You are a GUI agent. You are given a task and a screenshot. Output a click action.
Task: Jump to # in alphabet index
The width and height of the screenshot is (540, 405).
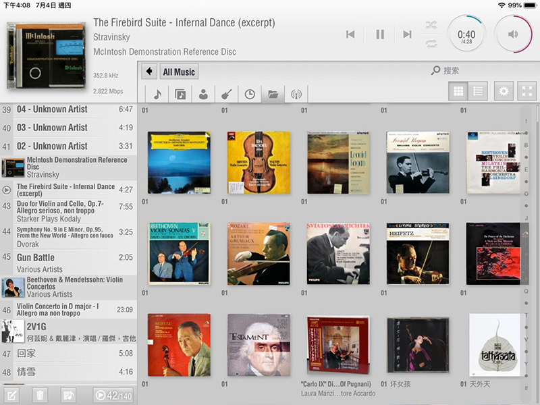526,388
